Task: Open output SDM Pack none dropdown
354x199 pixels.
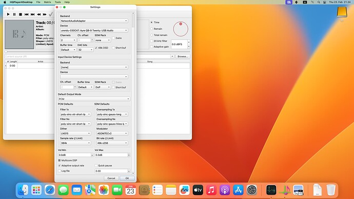Action: 103,40
